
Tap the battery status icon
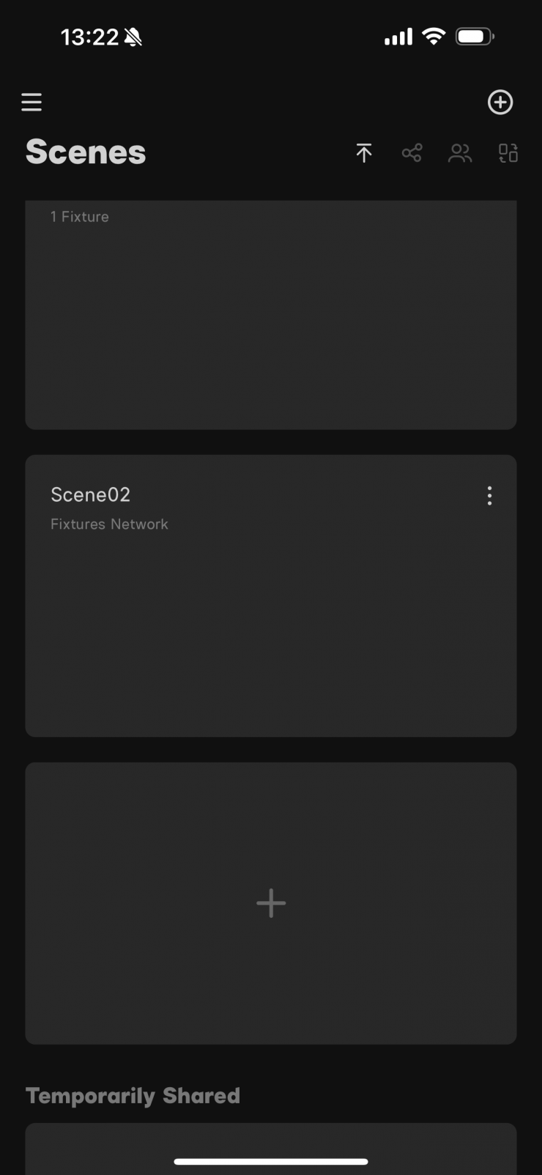pos(475,37)
